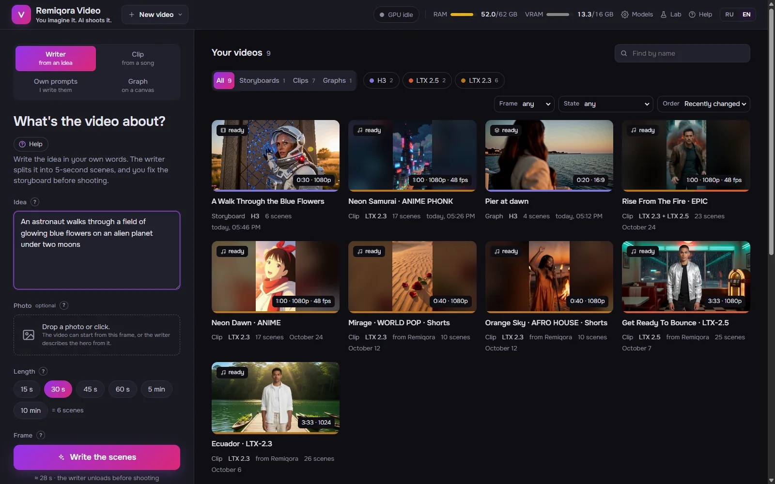This screenshot has width=775, height=484.
Task: Click the ready badge on Blue Flowers card
Action: coord(232,130)
